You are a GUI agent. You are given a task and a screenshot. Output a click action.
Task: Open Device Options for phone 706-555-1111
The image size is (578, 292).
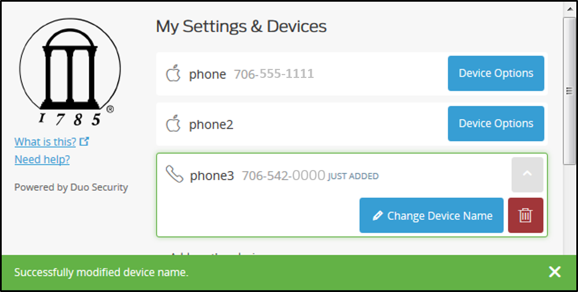(496, 73)
